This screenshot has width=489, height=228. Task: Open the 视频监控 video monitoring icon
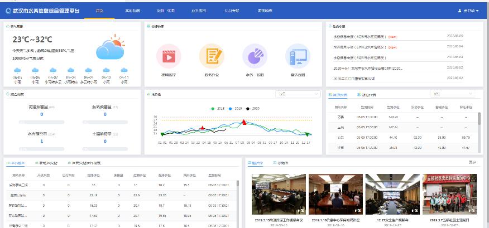[169, 56]
